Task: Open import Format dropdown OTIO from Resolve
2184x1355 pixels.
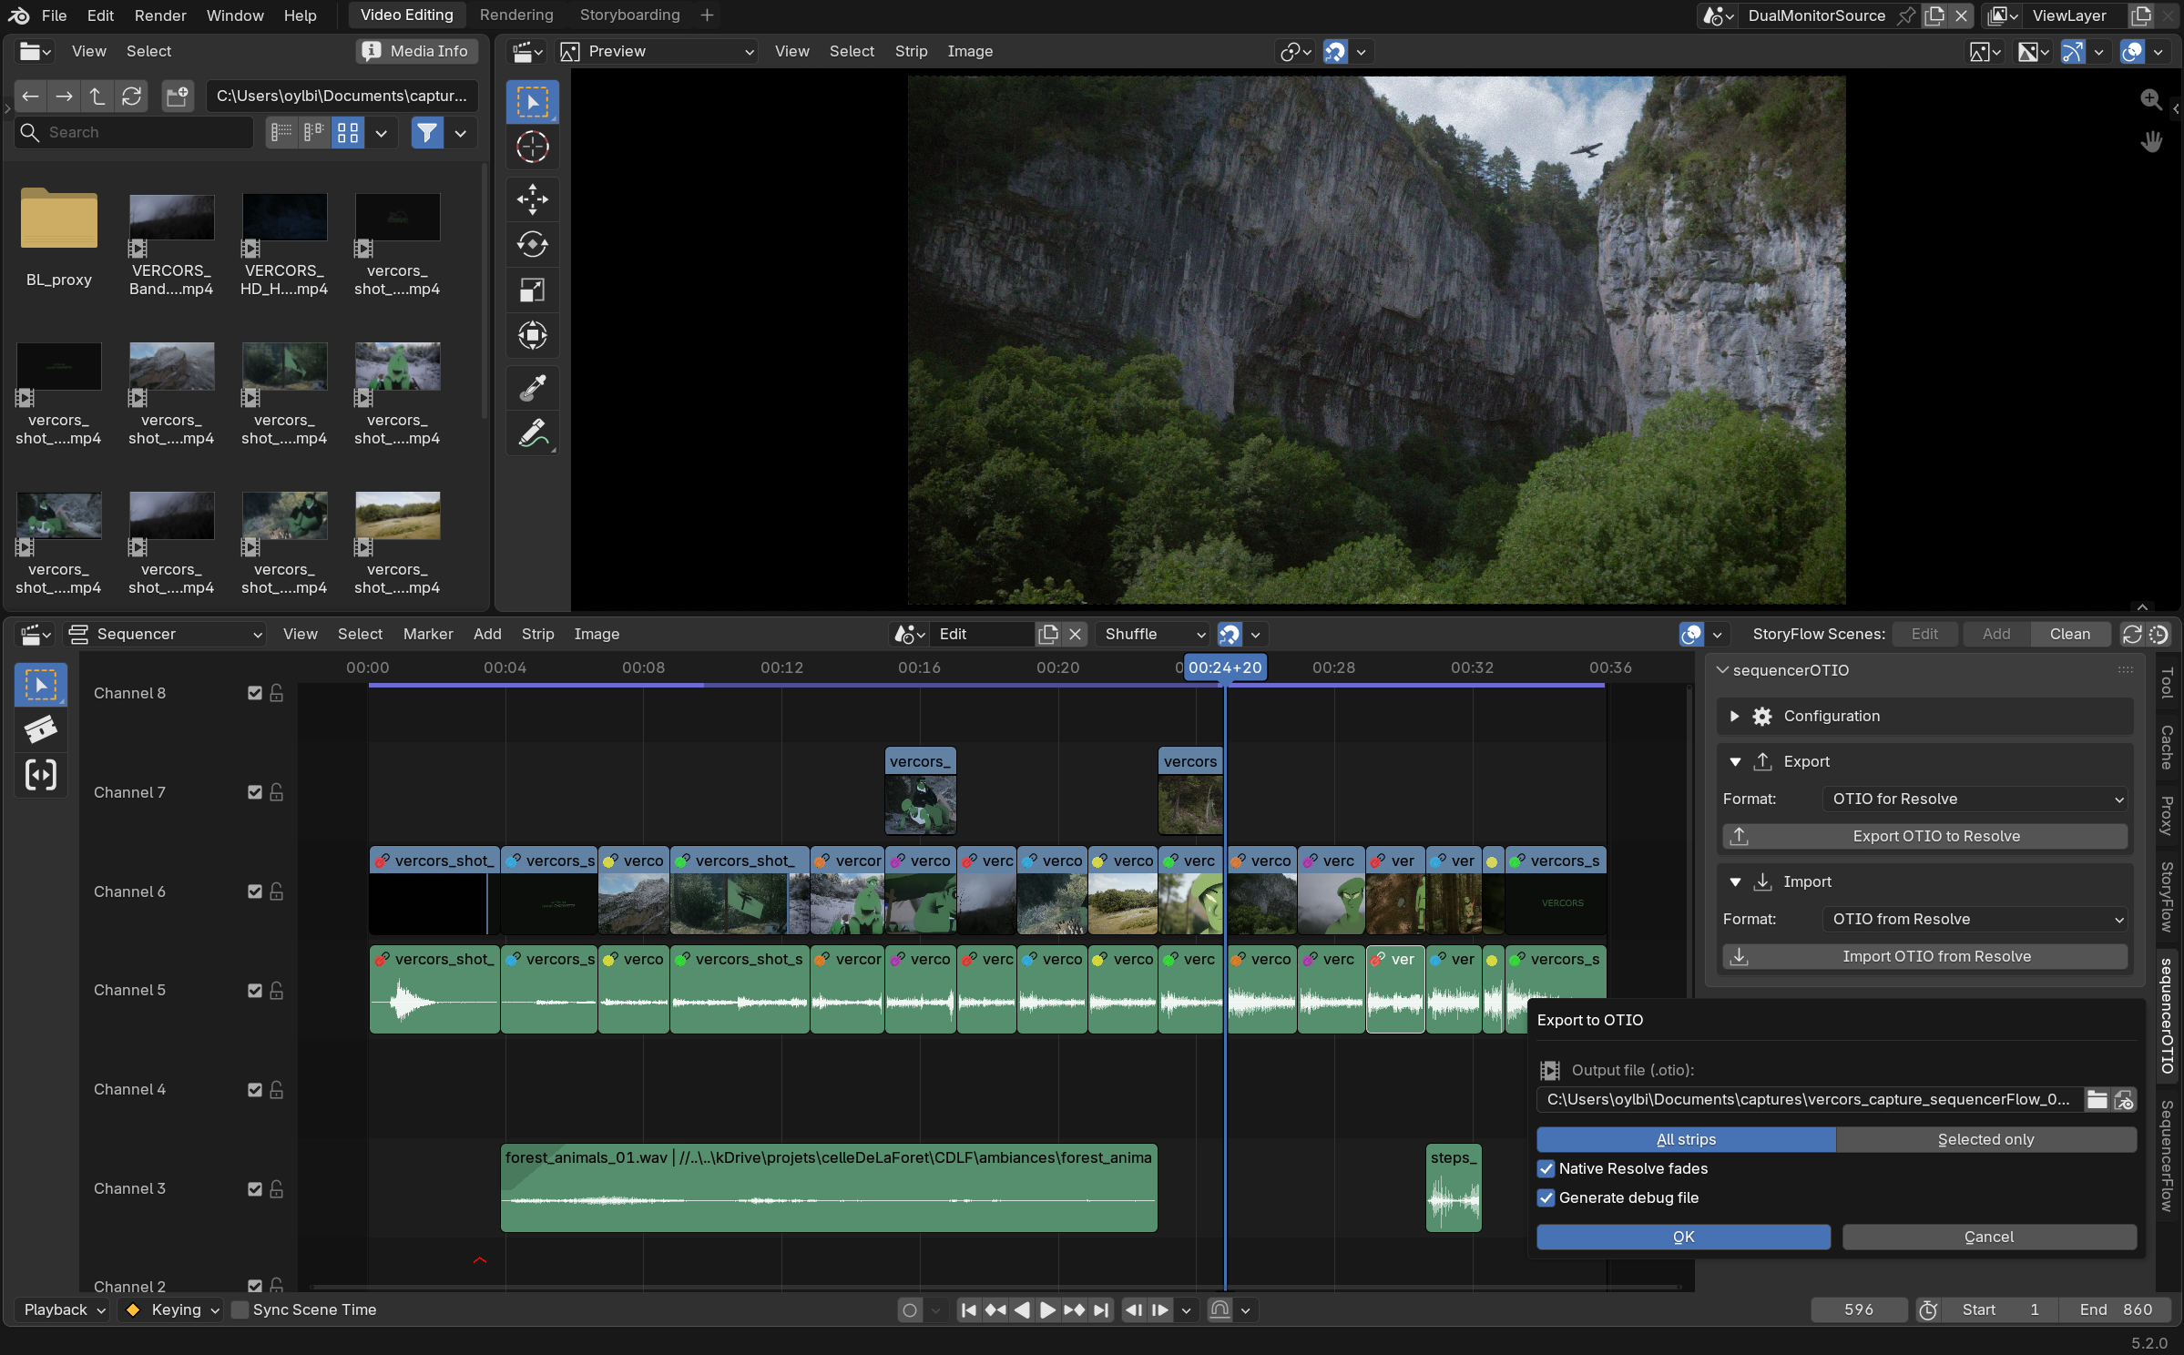Action: pyautogui.click(x=1975, y=919)
